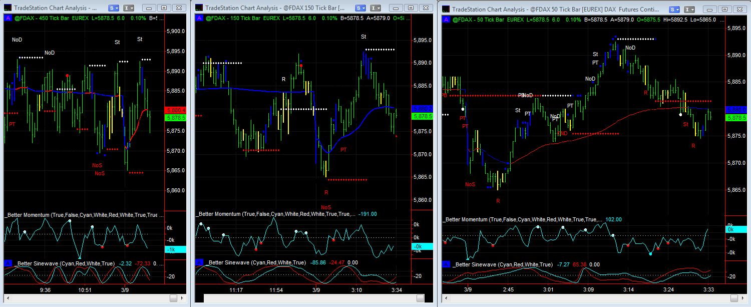The width and height of the screenshot is (751, 307).
Task: Click cyan 0k momentum value marker in 50 Tick window
Action: pyautogui.click(x=736, y=229)
